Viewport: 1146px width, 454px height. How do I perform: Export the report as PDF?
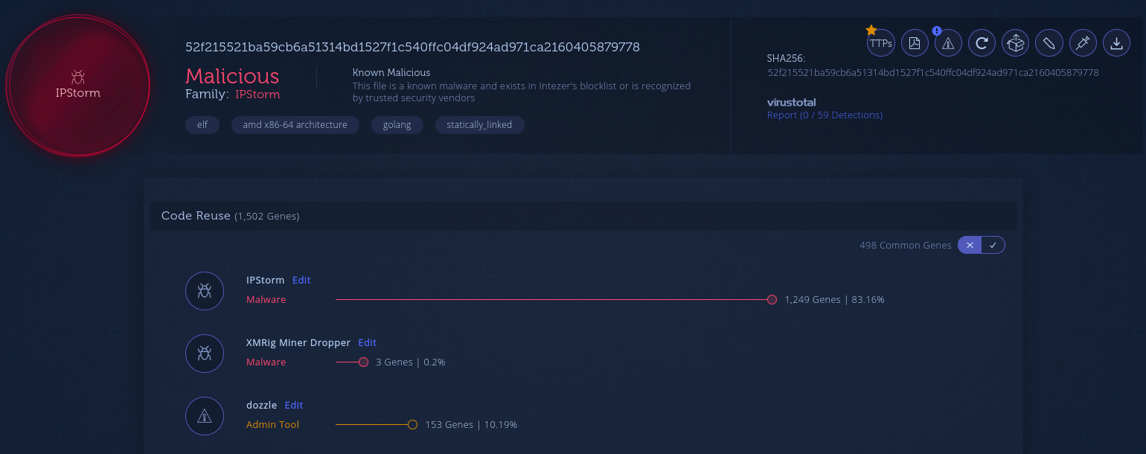pyautogui.click(x=915, y=43)
